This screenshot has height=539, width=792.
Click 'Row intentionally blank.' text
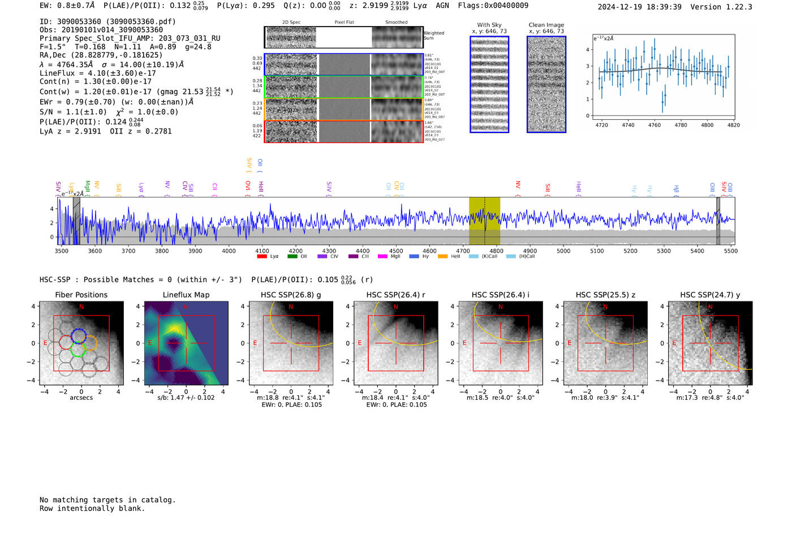coord(92,508)
